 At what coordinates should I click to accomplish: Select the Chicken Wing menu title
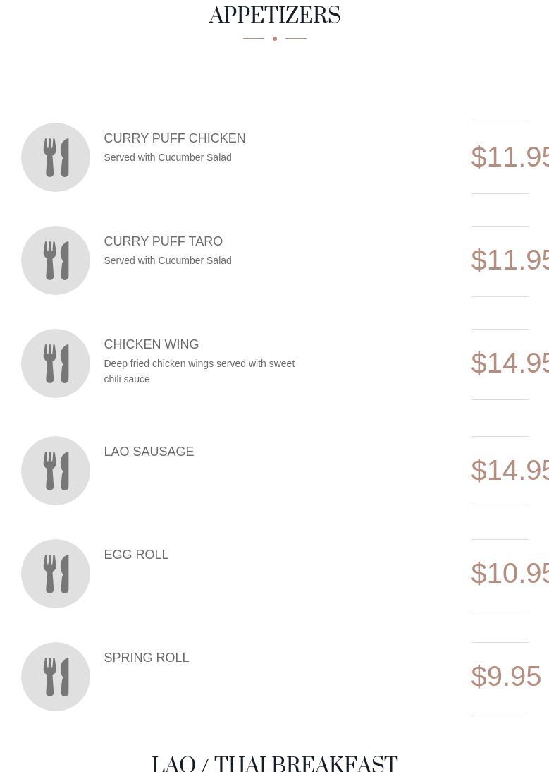(151, 344)
